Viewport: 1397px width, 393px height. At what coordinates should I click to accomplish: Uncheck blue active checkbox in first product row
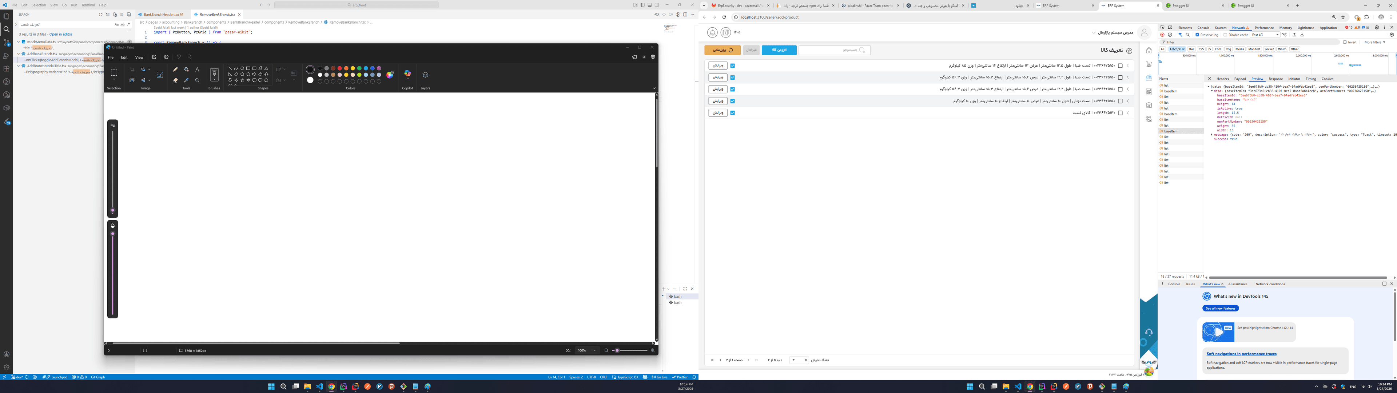732,65
